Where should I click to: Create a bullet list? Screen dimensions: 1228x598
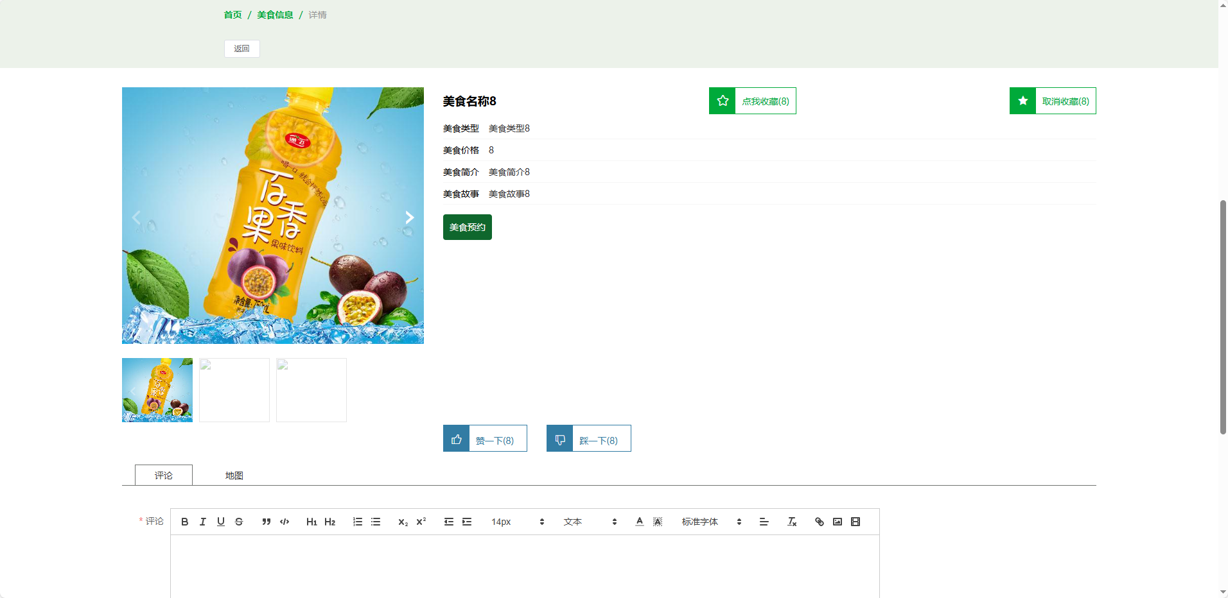click(x=376, y=522)
